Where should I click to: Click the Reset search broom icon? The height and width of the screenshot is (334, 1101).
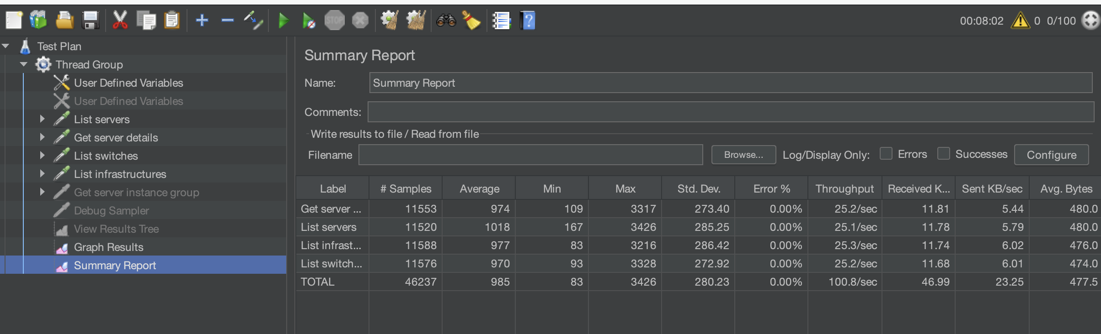(x=471, y=21)
